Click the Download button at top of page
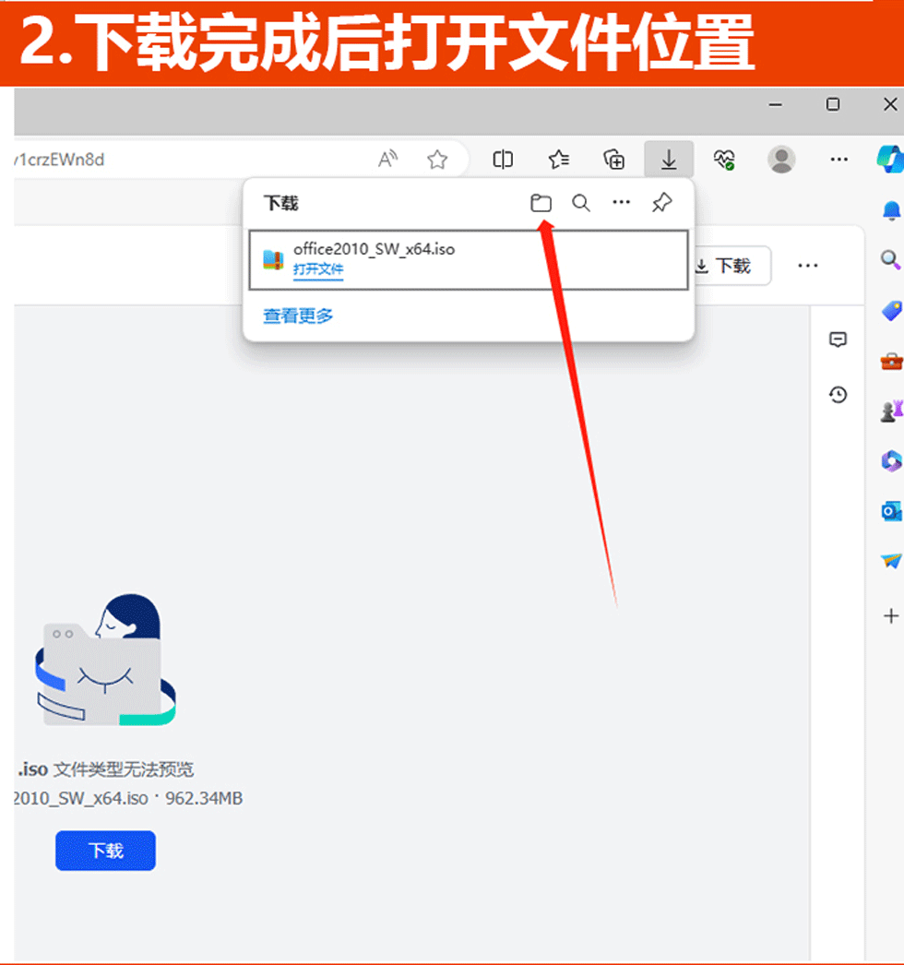The image size is (904, 965). (732, 266)
